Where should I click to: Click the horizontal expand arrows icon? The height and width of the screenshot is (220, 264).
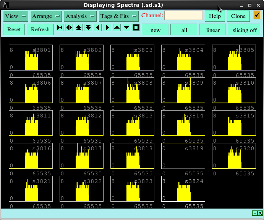69,28
